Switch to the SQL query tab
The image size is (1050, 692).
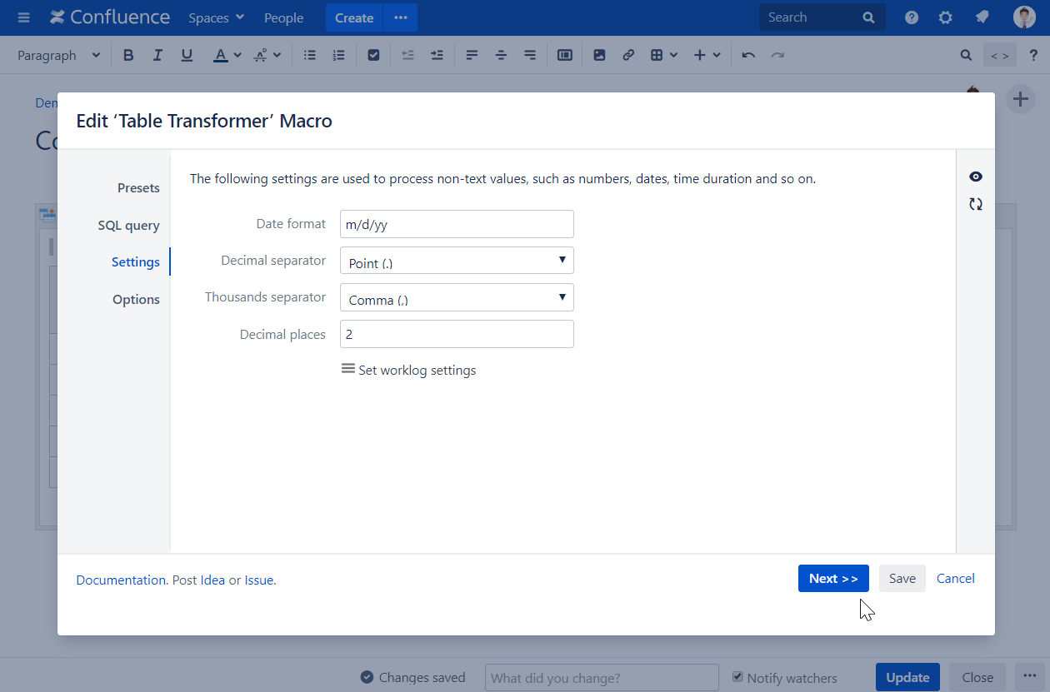tap(128, 226)
